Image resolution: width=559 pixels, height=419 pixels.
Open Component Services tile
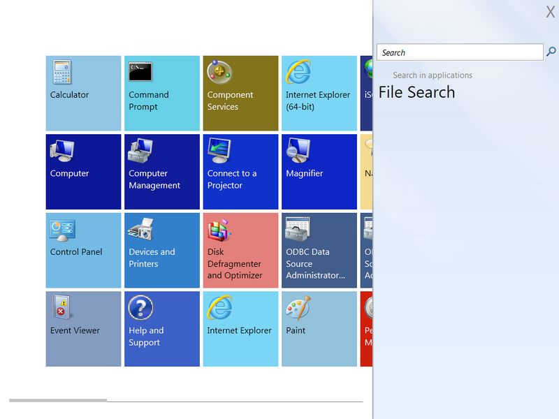(x=240, y=94)
